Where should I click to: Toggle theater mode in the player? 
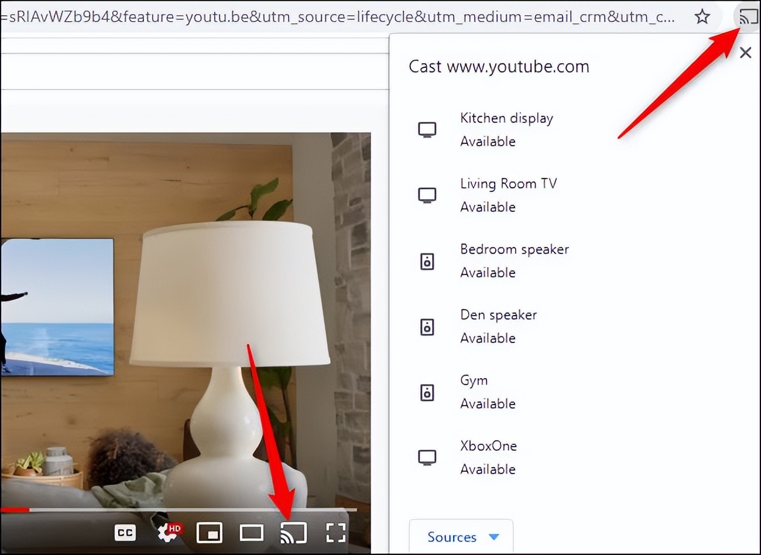click(x=251, y=533)
